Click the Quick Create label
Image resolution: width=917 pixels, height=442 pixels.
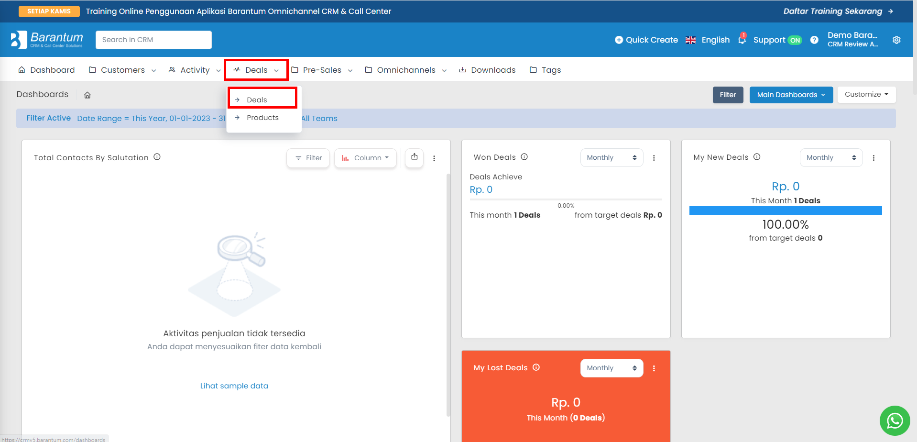pyautogui.click(x=652, y=40)
